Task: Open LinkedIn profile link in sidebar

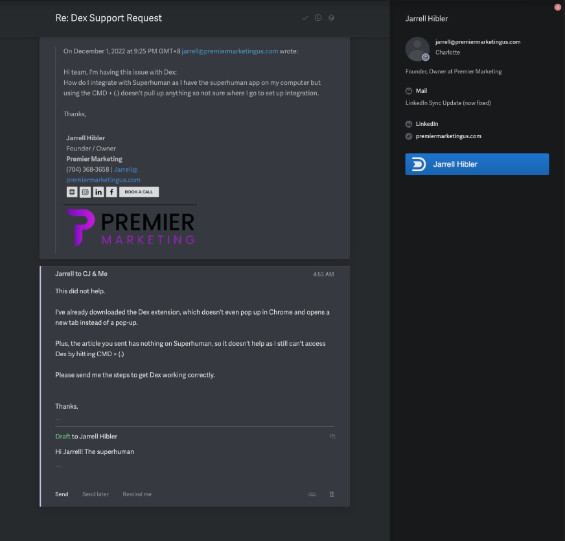Action: (427, 124)
